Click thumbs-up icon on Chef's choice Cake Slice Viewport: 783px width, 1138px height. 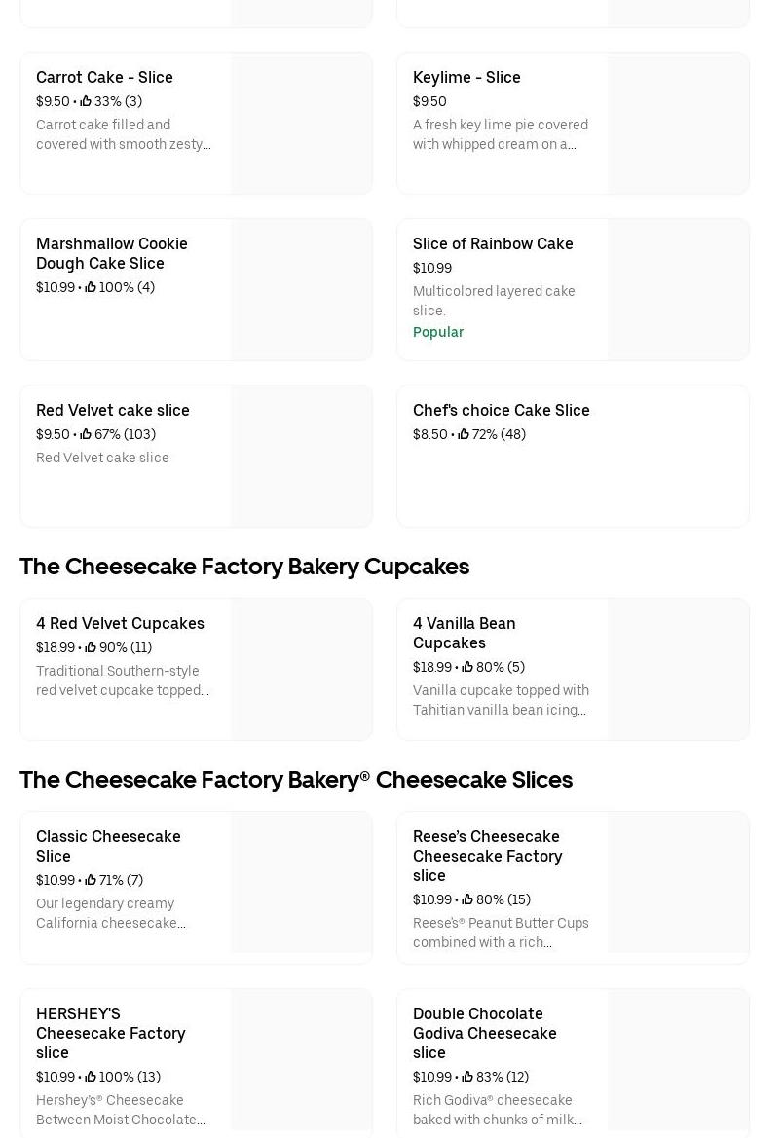(464, 434)
